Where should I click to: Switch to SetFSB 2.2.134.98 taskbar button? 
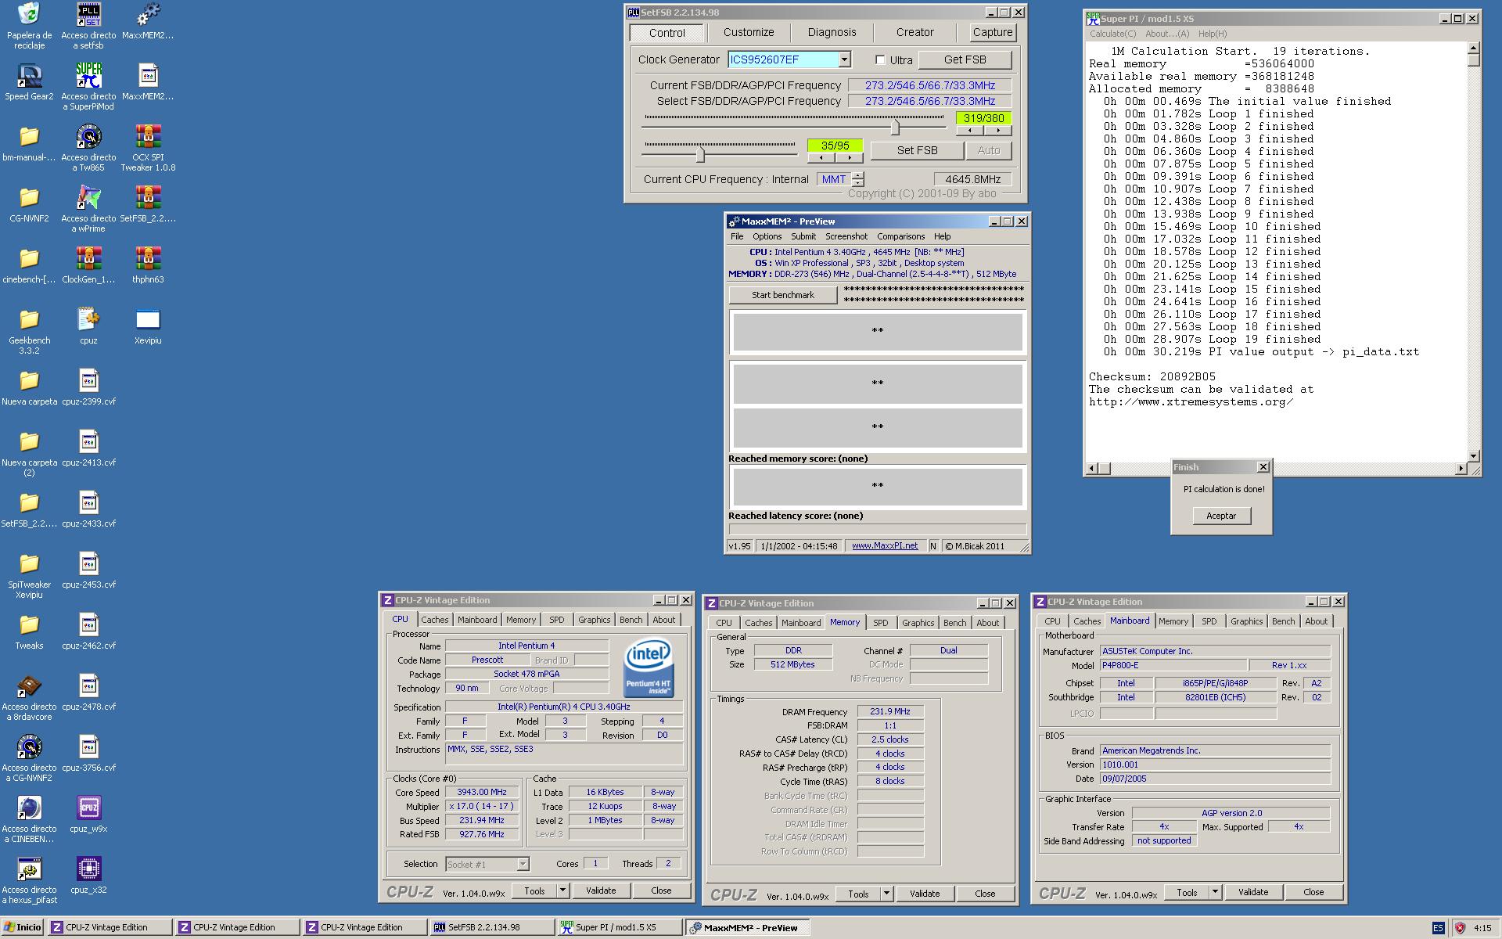tap(490, 927)
